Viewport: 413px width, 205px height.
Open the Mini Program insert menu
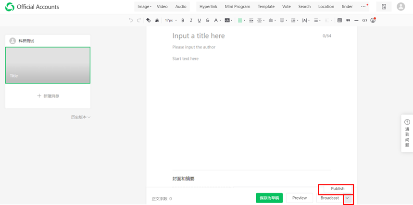coord(238,7)
